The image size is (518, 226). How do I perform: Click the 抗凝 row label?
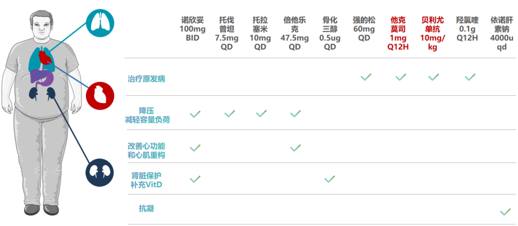point(146,209)
